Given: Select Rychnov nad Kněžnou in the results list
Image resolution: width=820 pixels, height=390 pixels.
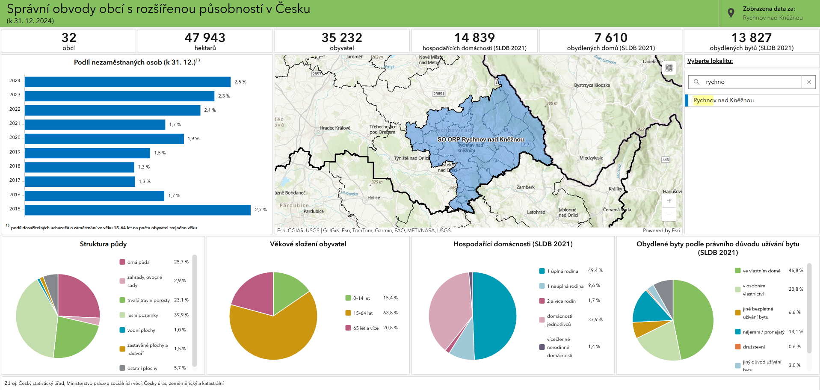Looking at the screenshot, I should (723, 100).
